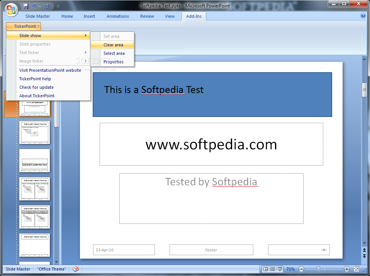This screenshot has width=370, height=276.
Task: Click the www.softpedia.com text box
Action: point(211,144)
